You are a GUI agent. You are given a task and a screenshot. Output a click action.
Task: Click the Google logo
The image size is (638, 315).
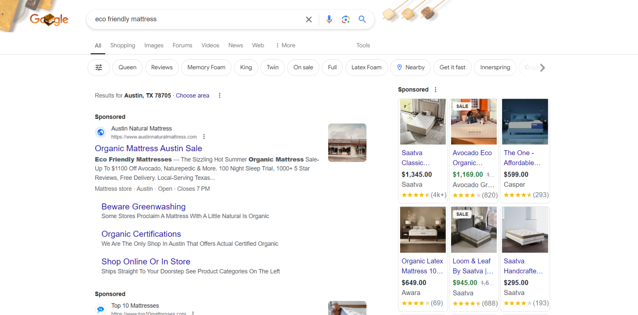(x=49, y=19)
